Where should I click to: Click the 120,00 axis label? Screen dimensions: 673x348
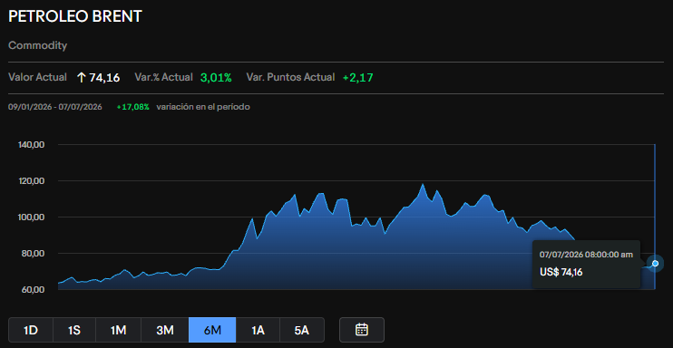(x=31, y=181)
